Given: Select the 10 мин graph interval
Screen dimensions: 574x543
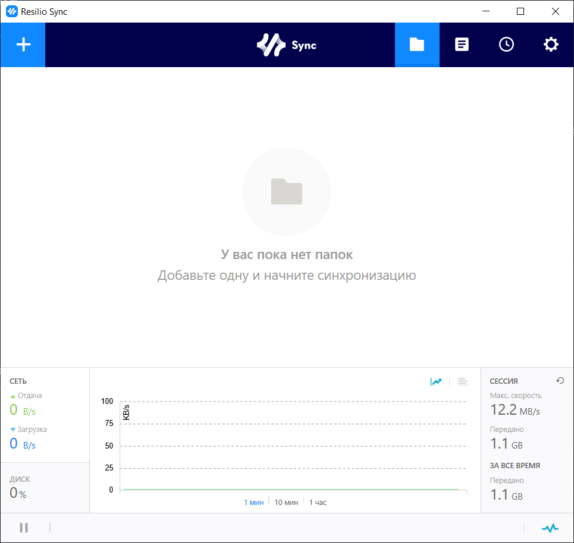Looking at the screenshot, I should (x=286, y=502).
